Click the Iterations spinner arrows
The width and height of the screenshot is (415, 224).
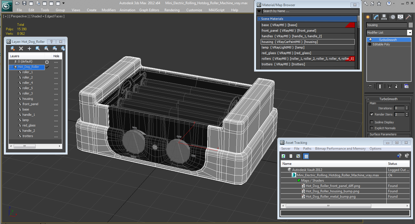click(407, 108)
